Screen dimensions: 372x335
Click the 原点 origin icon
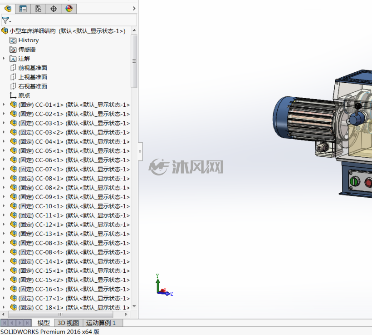coord(13,95)
